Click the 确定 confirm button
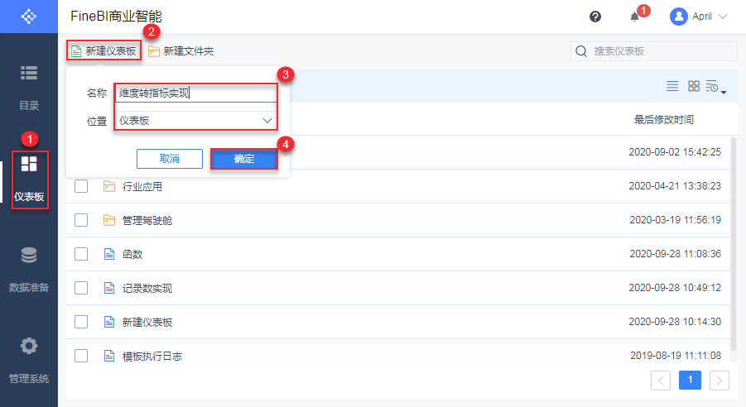The height and width of the screenshot is (407, 746). pyautogui.click(x=243, y=159)
